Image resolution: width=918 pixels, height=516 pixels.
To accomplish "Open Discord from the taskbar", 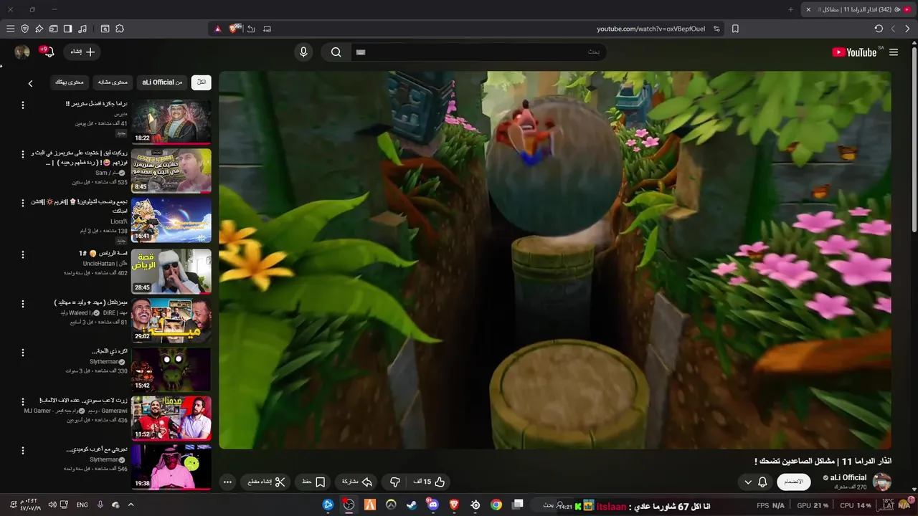I will [x=432, y=505].
